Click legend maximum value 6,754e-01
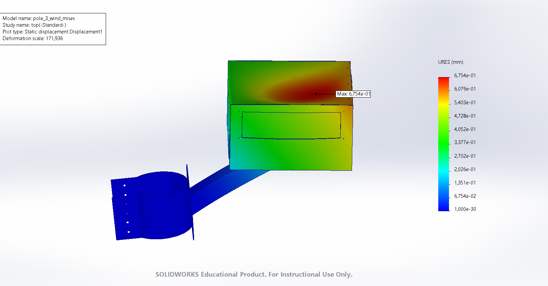The width and height of the screenshot is (548, 286). point(465,76)
